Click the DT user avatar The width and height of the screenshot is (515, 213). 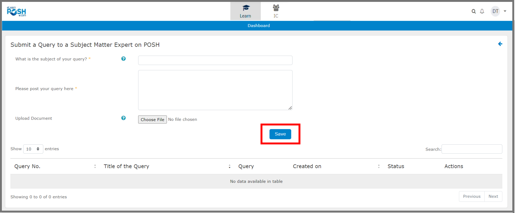point(495,11)
